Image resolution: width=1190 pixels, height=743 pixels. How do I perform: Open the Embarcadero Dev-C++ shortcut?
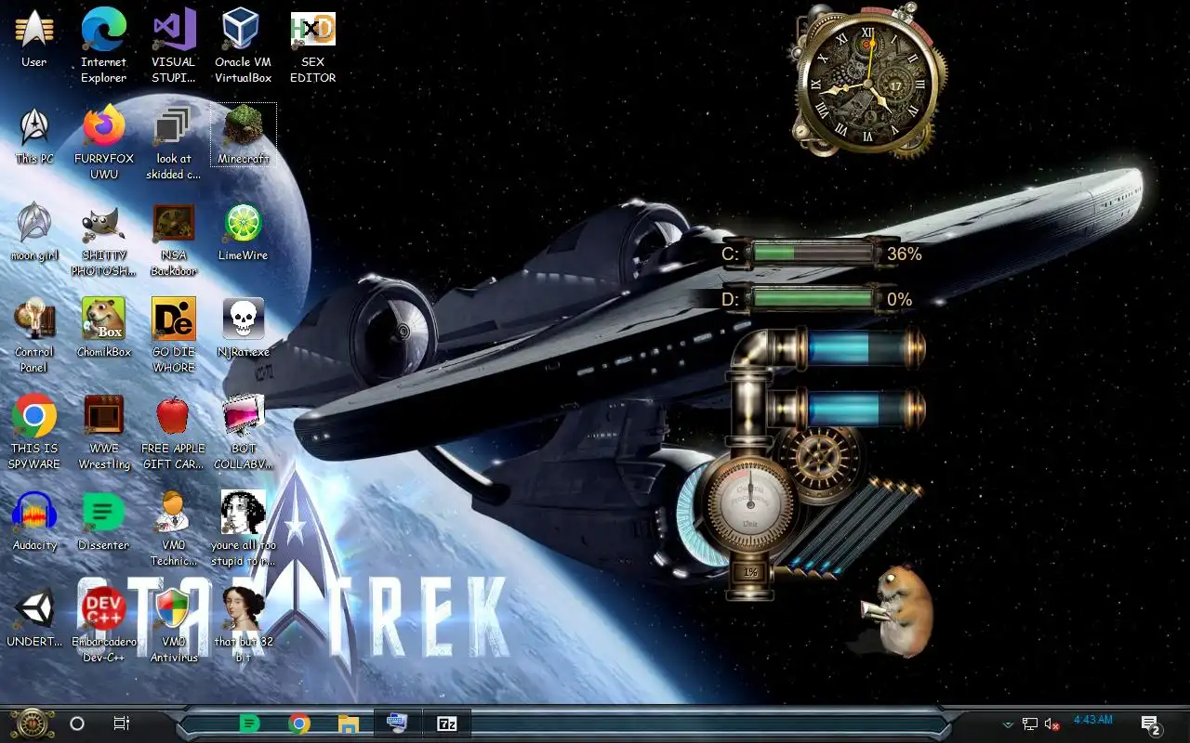(x=103, y=624)
